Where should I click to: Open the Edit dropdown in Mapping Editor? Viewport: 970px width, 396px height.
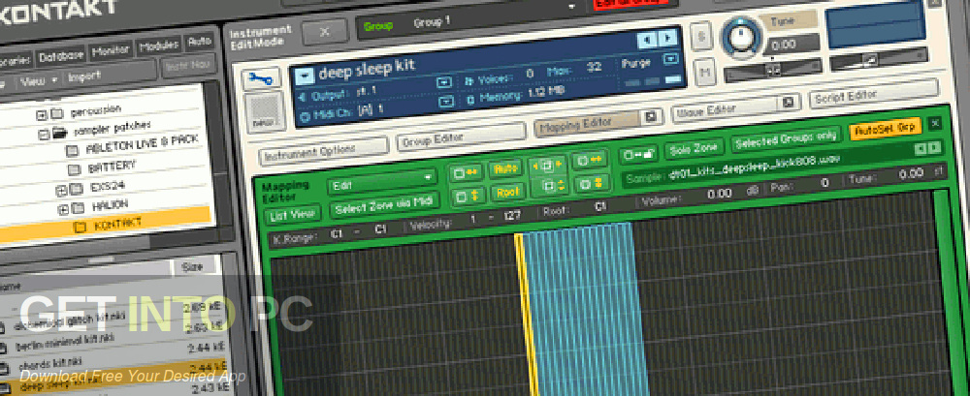click(381, 182)
